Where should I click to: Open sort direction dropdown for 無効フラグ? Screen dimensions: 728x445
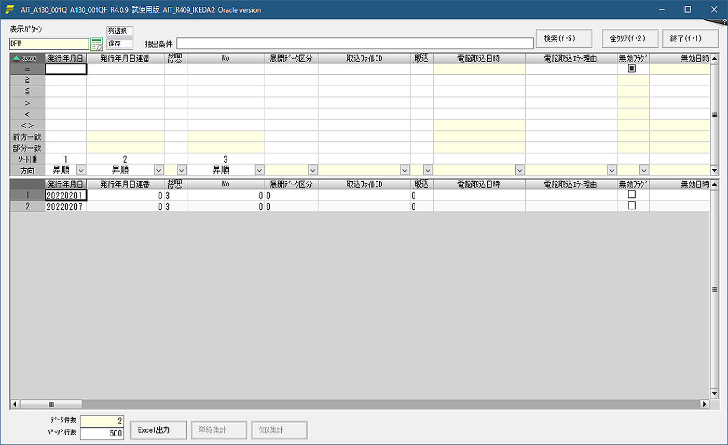pos(644,170)
